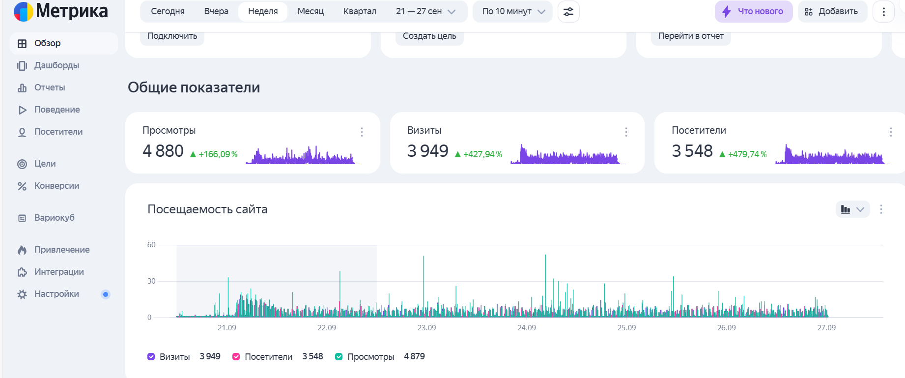Uncheck Посетители series in chart legend
The width and height of the screenshot is (905, 378).
pos(236,357)
